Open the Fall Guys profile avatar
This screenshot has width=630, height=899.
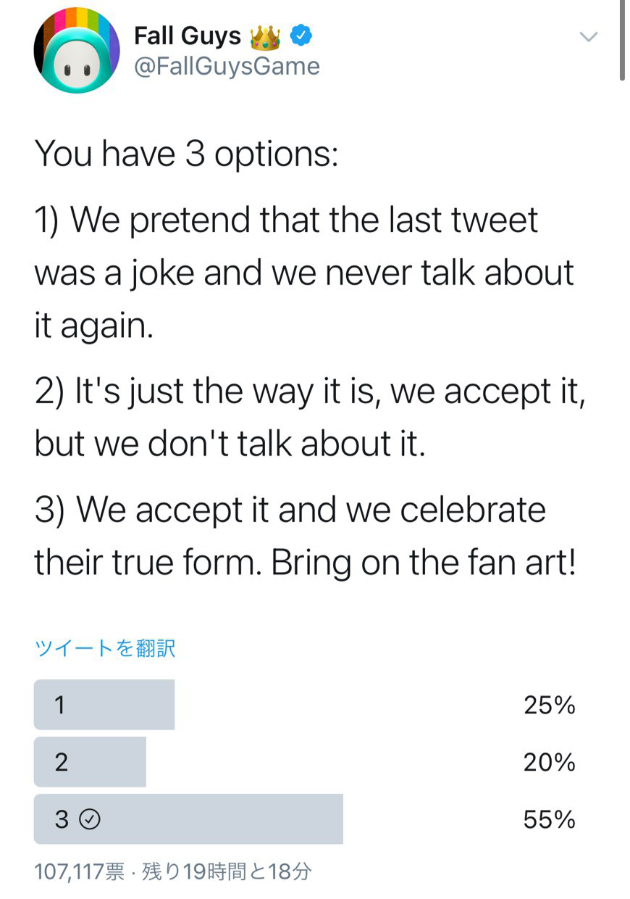pos(76,50)
